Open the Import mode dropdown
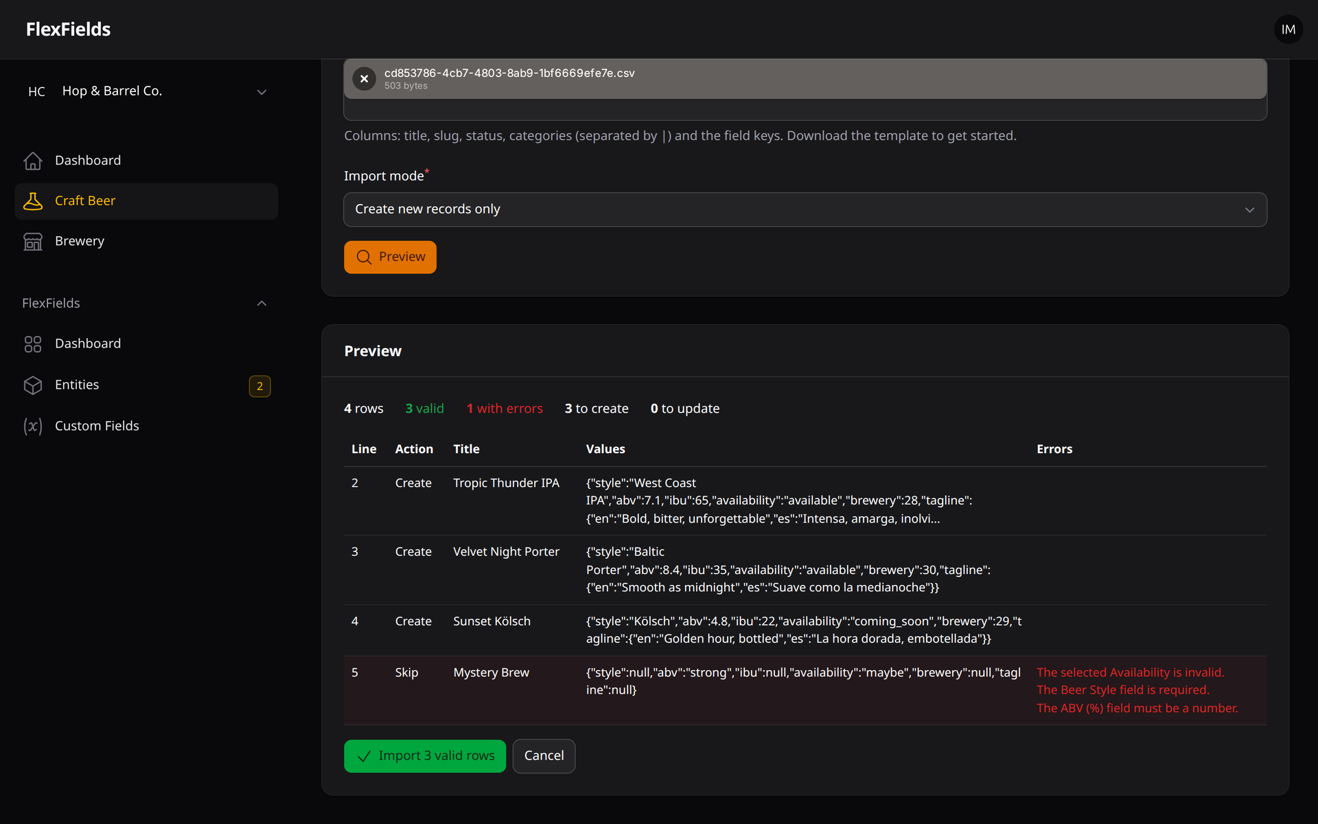Image resolution: width=1318 pixels, height=824 pixels. coord(805,209)
